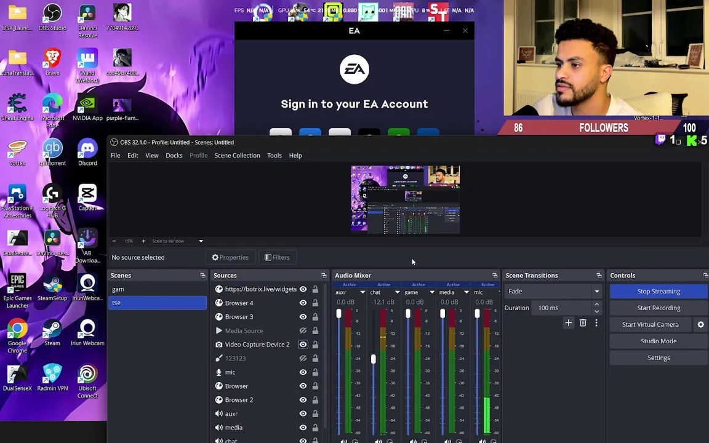Open OBS Settings button
The width and height of the screenshot is (709, 443).
[659, 357]
